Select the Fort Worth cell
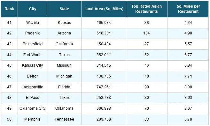 32,55
